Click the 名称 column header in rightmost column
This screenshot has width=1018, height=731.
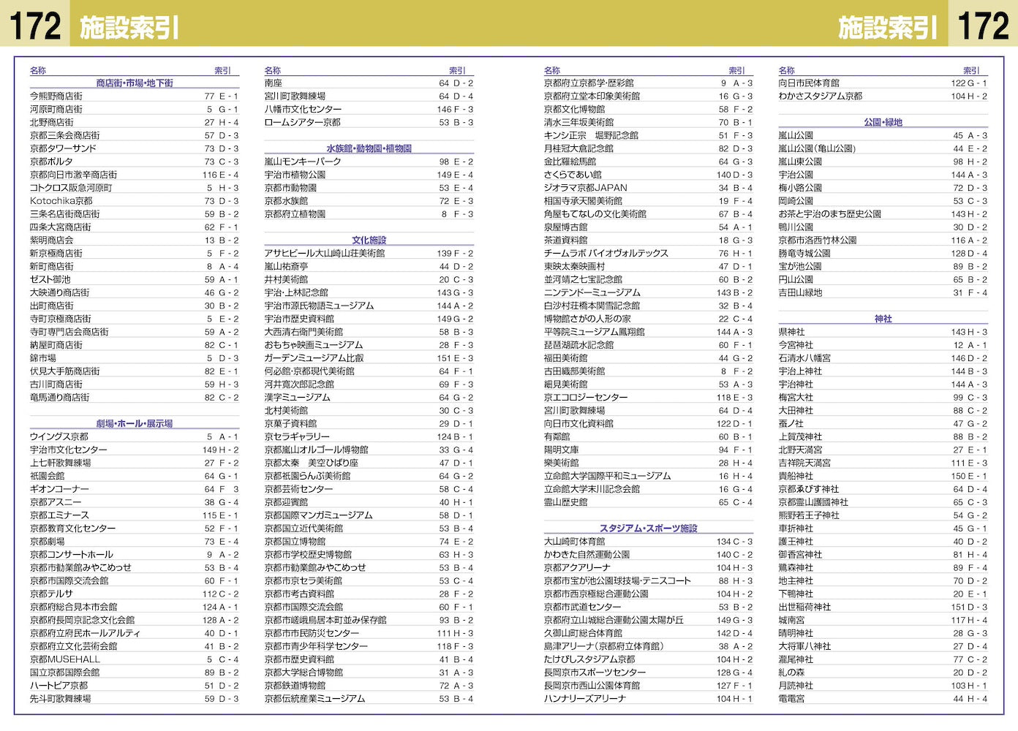[785, 69]
